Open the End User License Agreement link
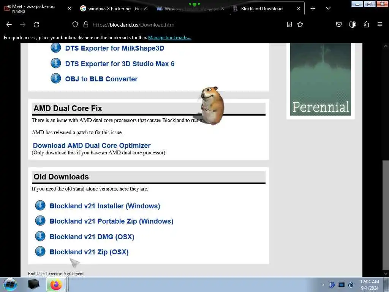Viewport: 389px width, 292px height. tap(55, 274)
